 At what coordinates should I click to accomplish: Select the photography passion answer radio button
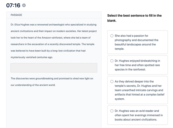[x=112, y=36]
